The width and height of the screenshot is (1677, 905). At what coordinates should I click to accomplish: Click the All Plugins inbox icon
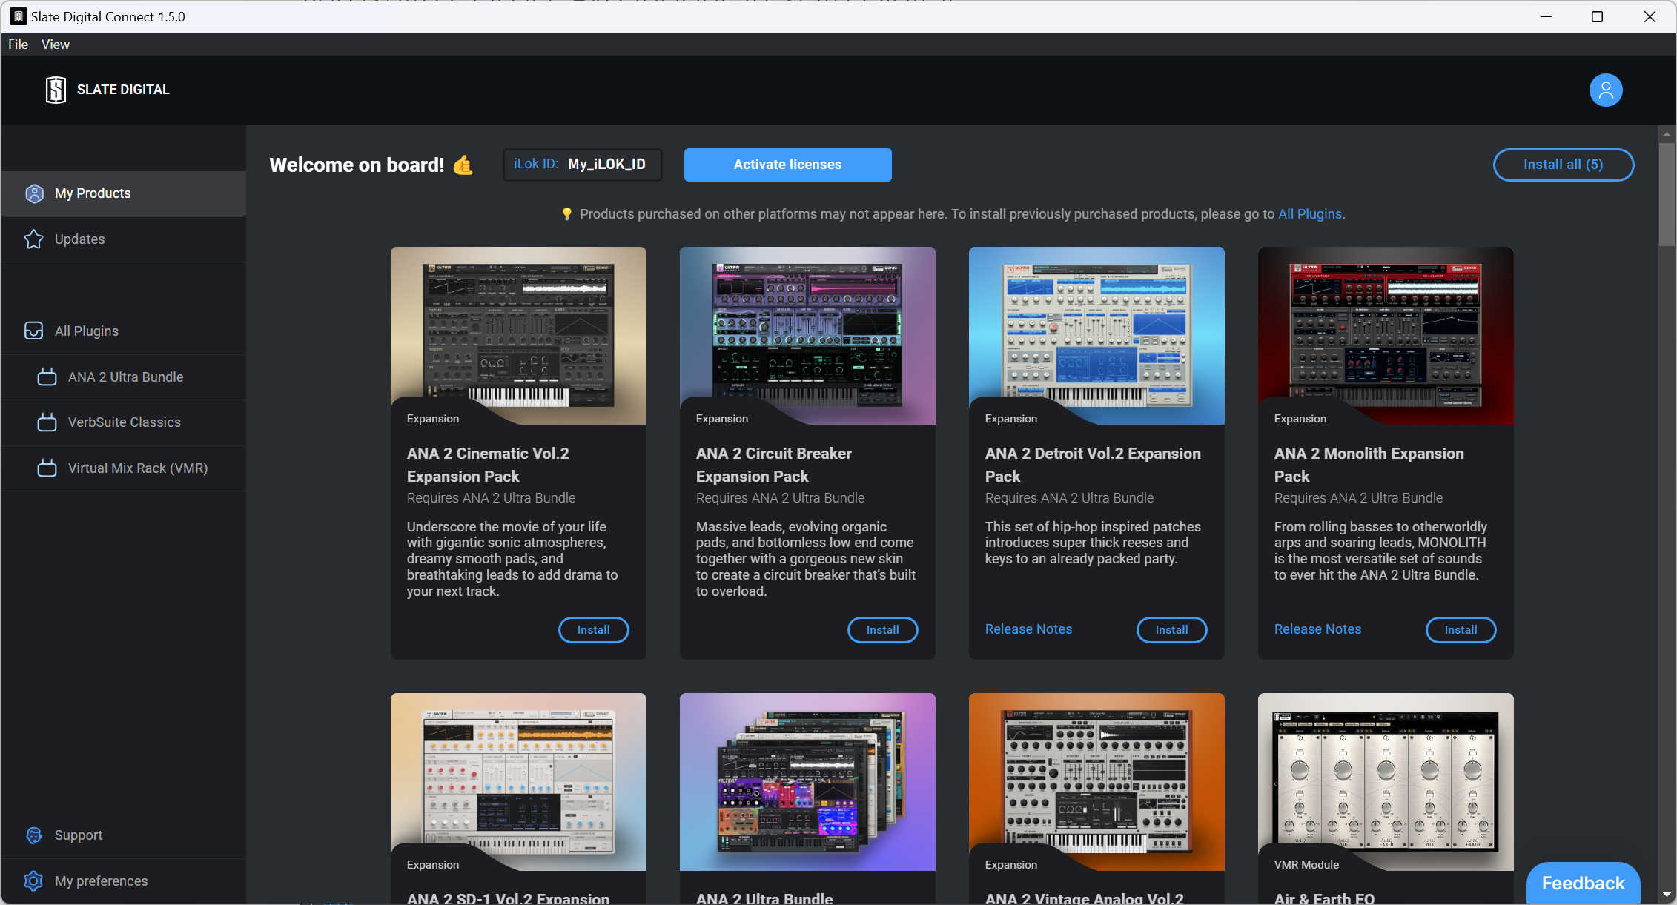pyautogui.click(x=34, y=331)
